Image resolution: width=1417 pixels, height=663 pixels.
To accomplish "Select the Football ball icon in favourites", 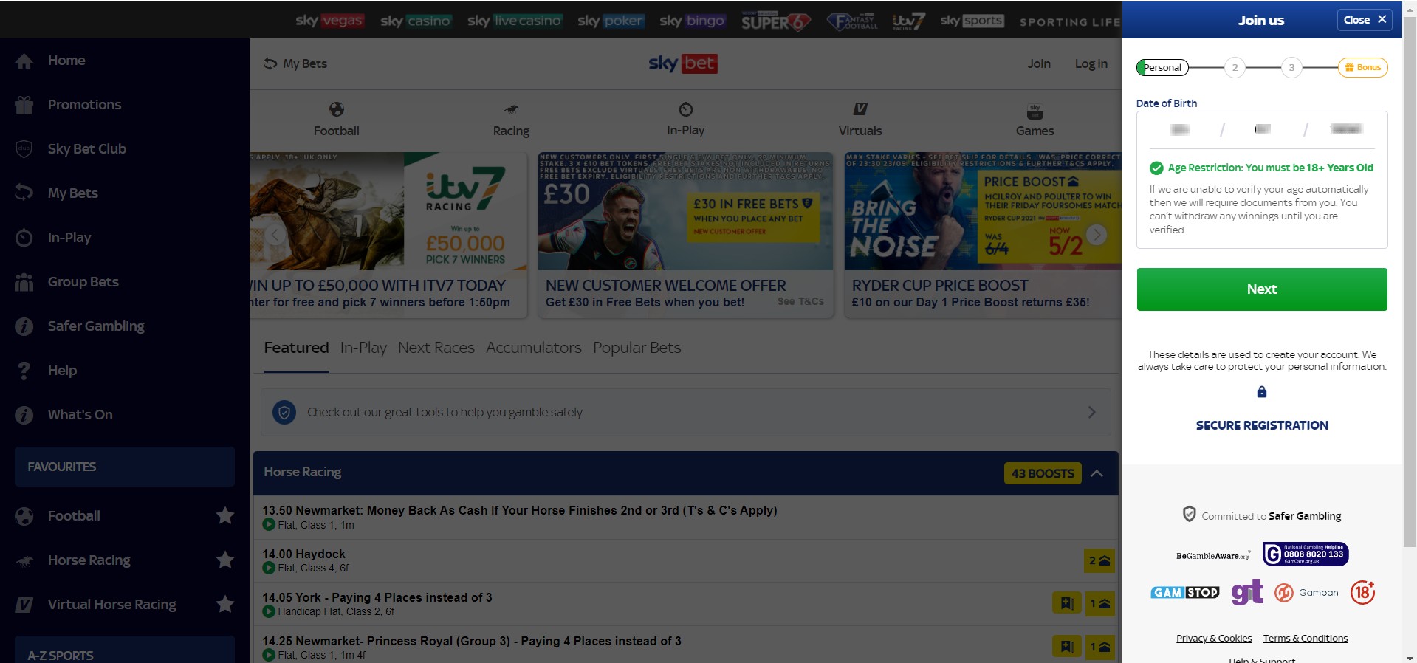I will coord(24,516).
